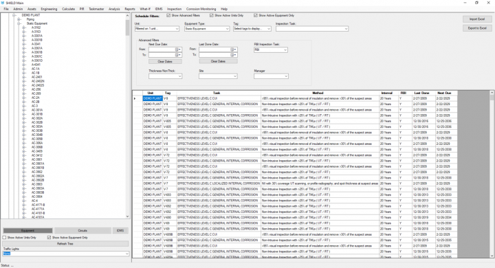Image resolution: width=495 pixels, height=268 pixels.
Task: Enable Show Active Units Only below the tree
Action: [4, 237]
